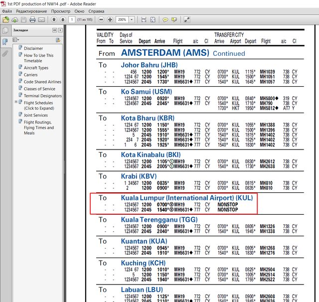The height and width of the screenshot is (302, 319).
Task: Click the cloud upload toolbar icon
Action: tap(15, 20)
